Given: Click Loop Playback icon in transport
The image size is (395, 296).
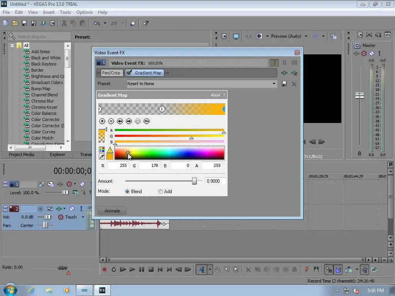Looking at the screenshot, I should click(x=114, y=269).
